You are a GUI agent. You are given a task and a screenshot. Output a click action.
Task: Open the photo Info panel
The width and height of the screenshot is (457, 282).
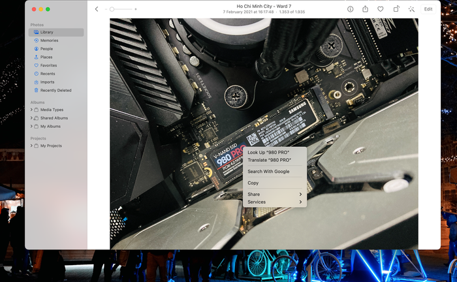(x=350, y=9)
